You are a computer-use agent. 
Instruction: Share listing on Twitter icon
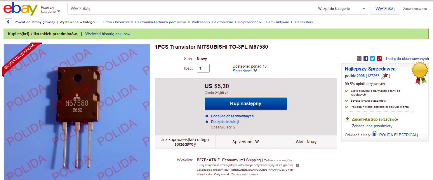click(x=373, y=59)
